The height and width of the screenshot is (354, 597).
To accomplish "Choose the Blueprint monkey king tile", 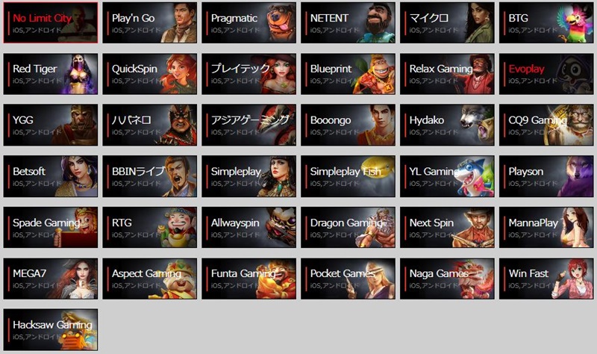I will 348,74.
